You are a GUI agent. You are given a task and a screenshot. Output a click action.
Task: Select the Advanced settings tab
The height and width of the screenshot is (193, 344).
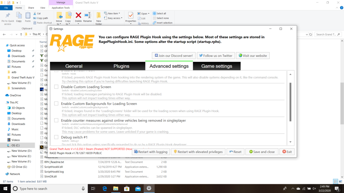coord(169,66)
